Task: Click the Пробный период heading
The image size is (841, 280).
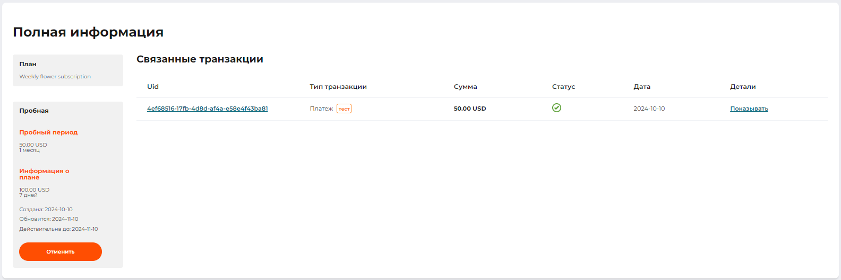Action: click(48, 132)
